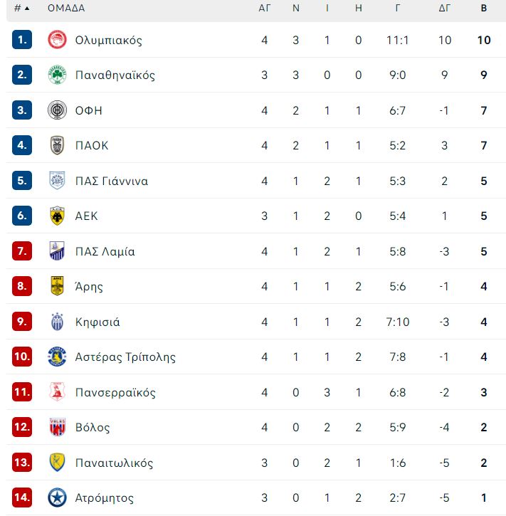Viewport: 506px width, 516px height.
Task: Click the red position 14 badge
Action: [22, 497]
